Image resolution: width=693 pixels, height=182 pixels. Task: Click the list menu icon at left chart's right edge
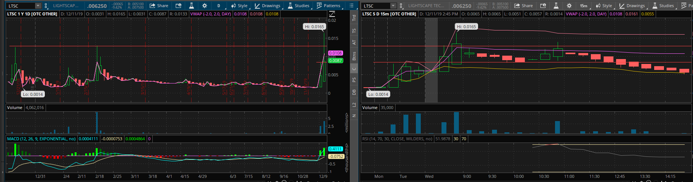point(351,6)
